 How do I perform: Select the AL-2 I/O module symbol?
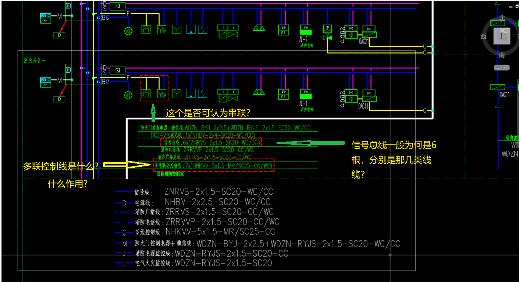coord(306,30)
